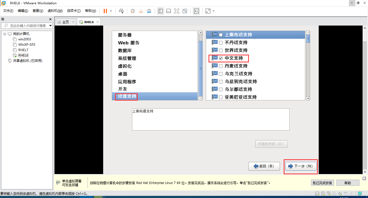Open the 文件(F) menu
Screen dimensions: 368x198
[x=8, y=11]
